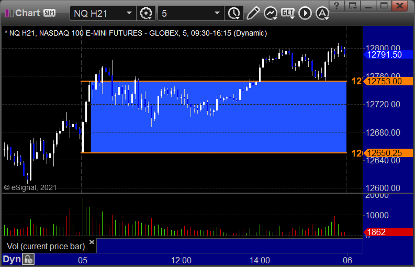Click the 12:00 time axis label
The height and width of the screenshot is (267, 415).
[181, 260]
